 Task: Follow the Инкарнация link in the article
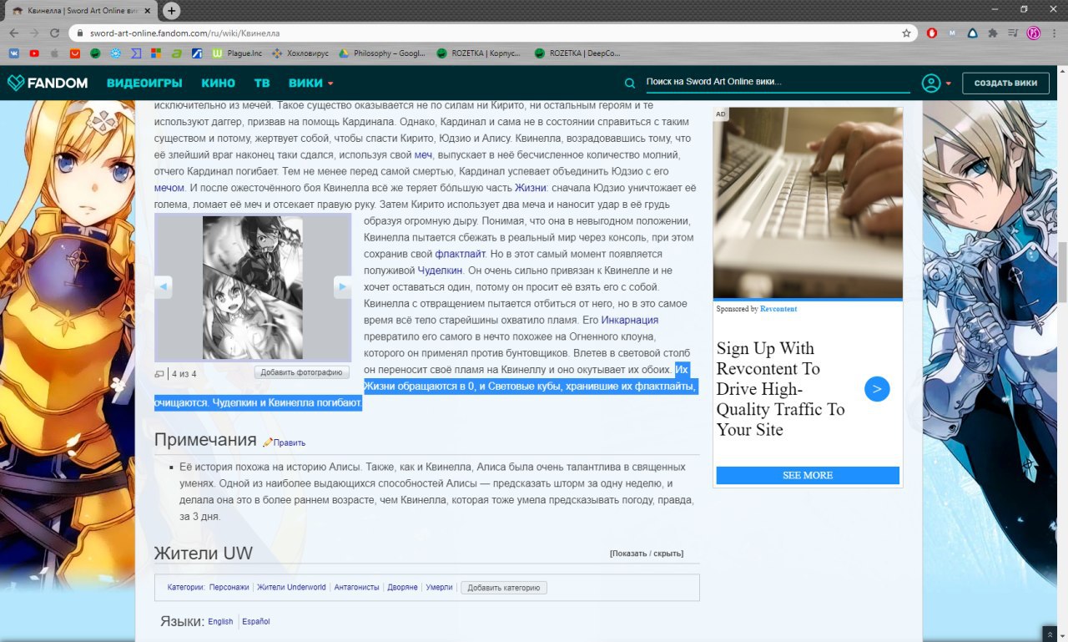(x=630, y=320)
